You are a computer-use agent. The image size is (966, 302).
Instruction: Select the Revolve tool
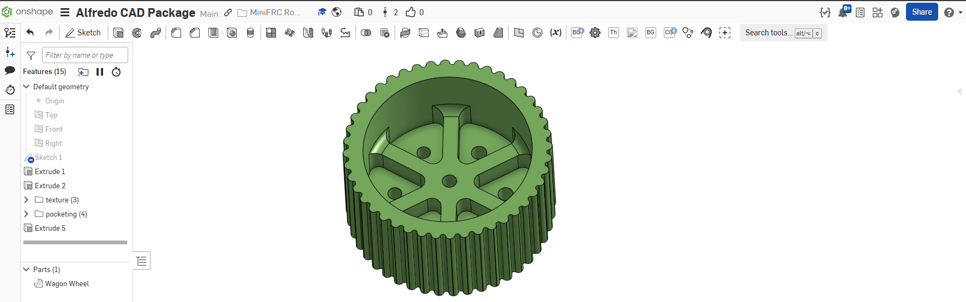tap(137, 33)
